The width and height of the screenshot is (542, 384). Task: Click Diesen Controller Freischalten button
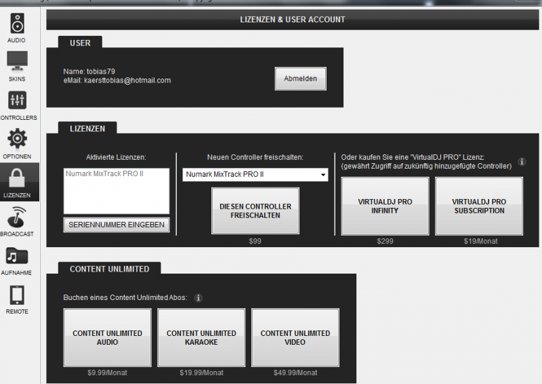(x=255, y=211)
